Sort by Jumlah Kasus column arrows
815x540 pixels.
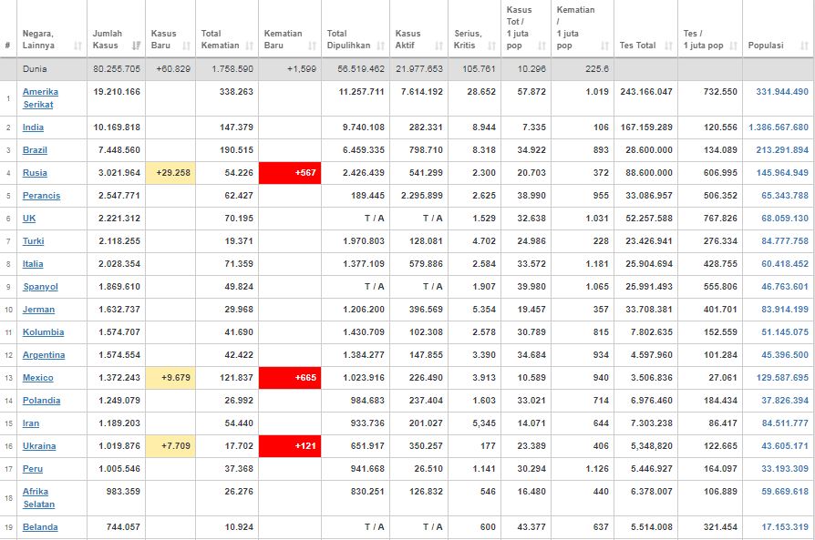[136, 46]
